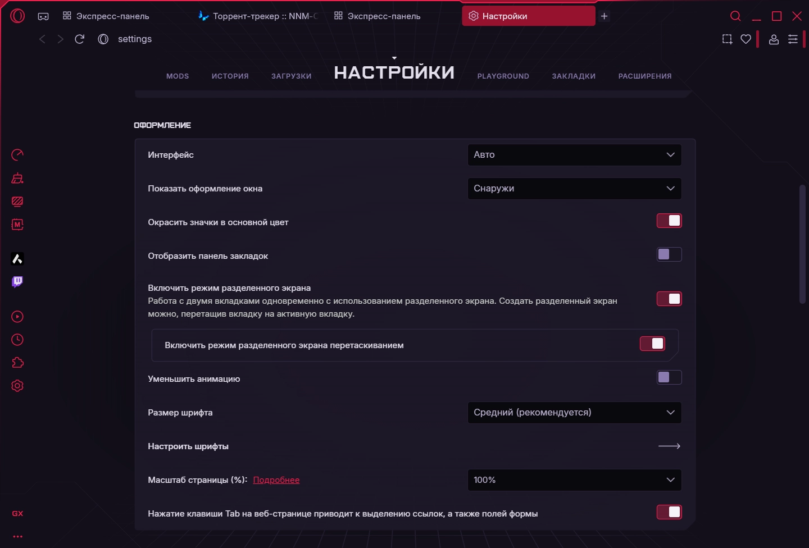The image size is (809, 548).
Task: Click the GX label in the sidebar
Action: pyautogui.click(x=17, y=514)
